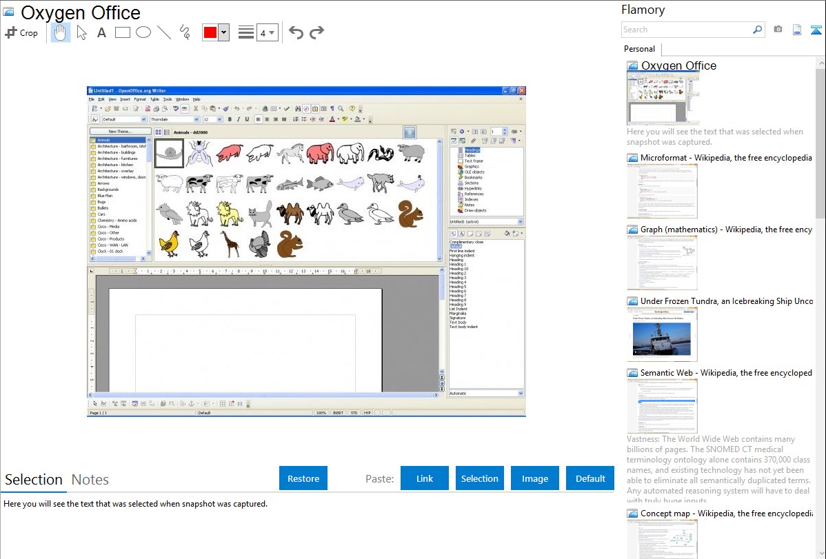Image resolution: width=826 pixels, height=559 pixels.
Task: Open the annotation color dropdown arrow
Action: 224,32
